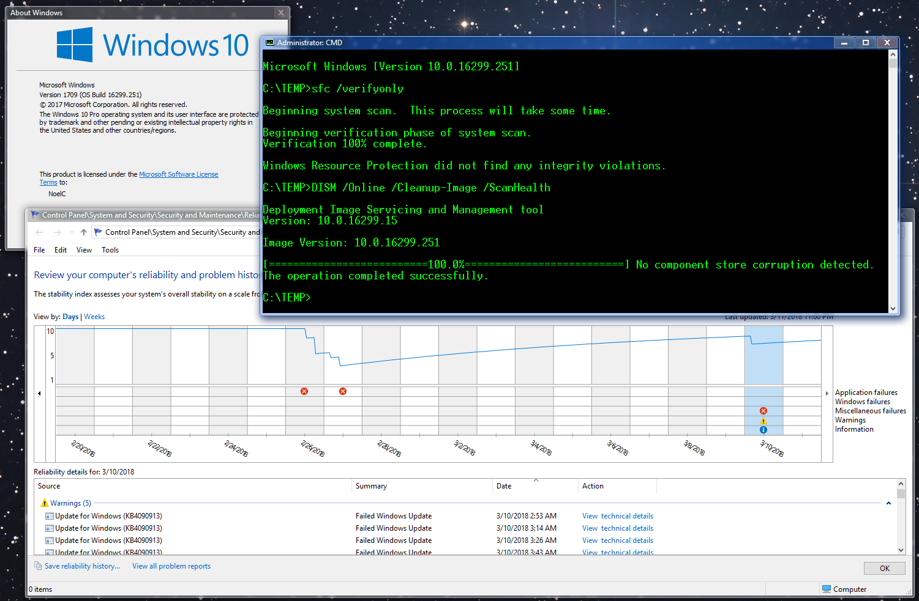Click the blue information icon in the chart

click(763, 430)
